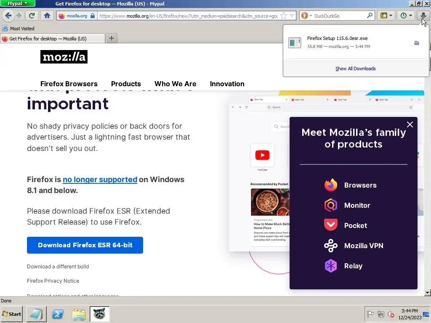Screen dimensions: 431x323
Task: Click the search magnifier icon
Action: coord(370,16)
